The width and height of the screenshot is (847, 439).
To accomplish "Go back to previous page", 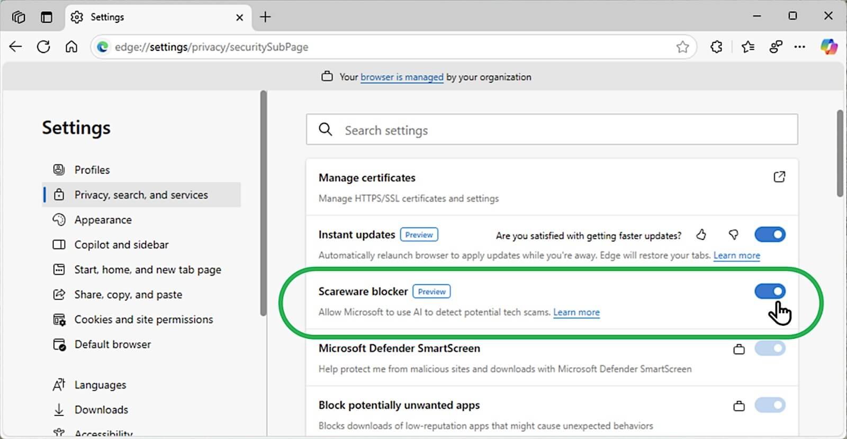I will click(16, 47).
